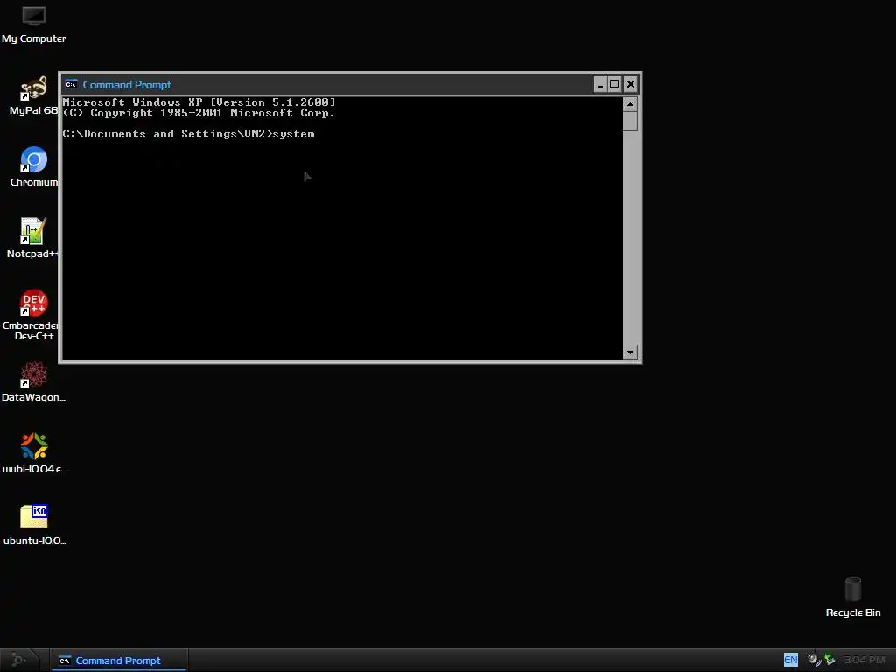Select the Notepad++ desktop shortcut
The image size is (896, 672).
point(32,238)
